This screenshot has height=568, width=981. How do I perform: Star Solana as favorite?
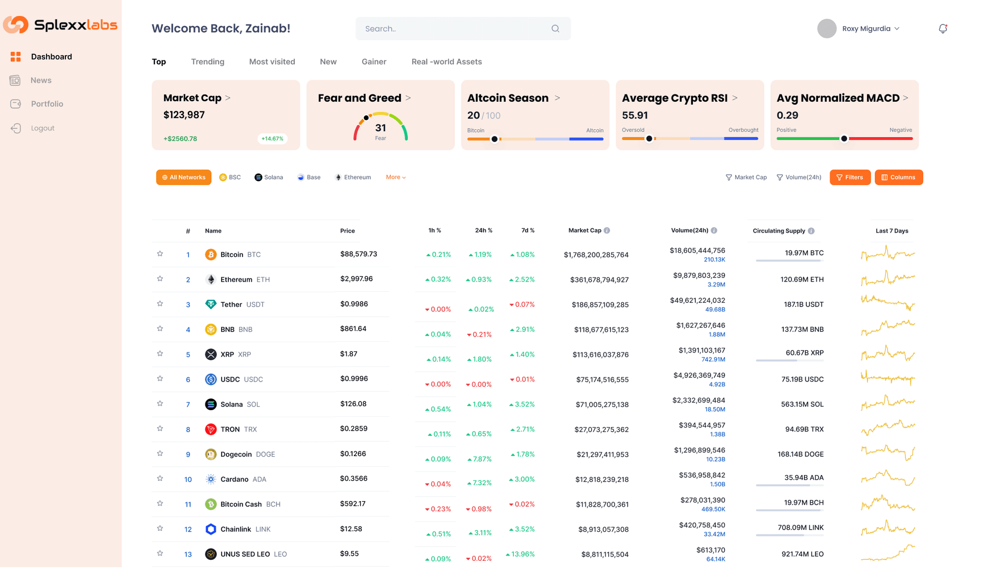point(160,404)
